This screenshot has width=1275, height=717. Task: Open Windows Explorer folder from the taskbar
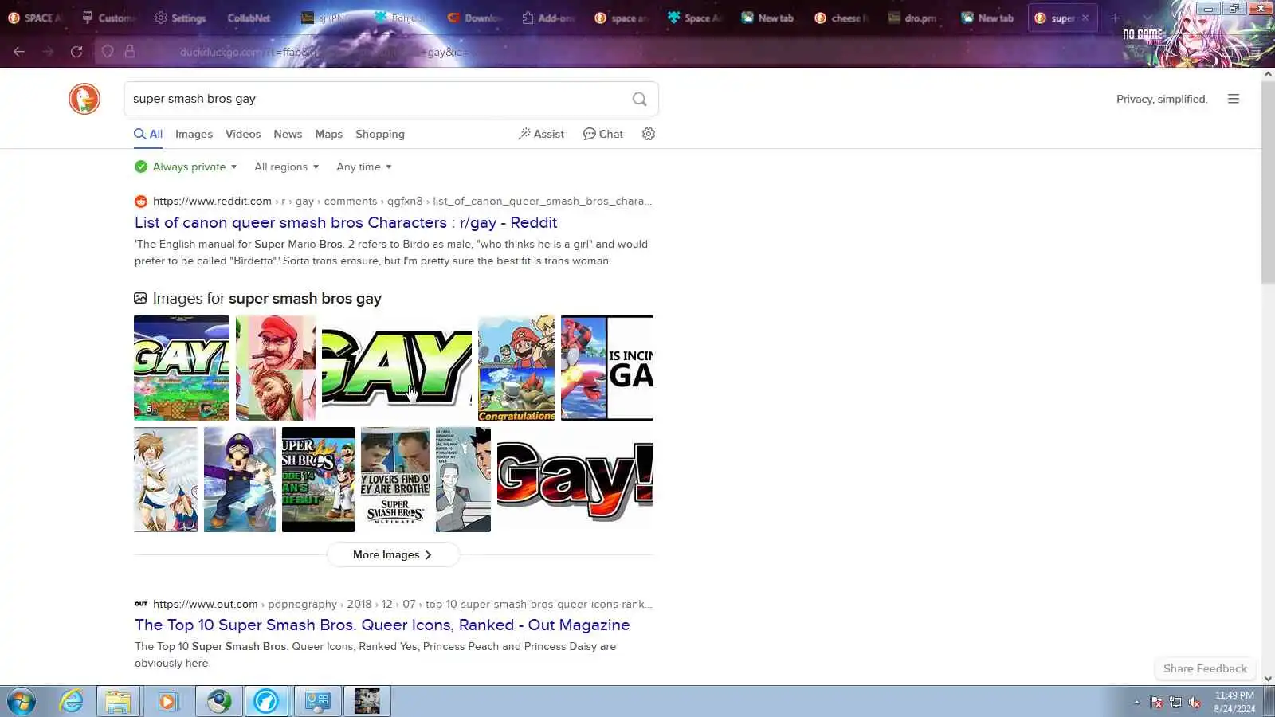click(118, 702)
